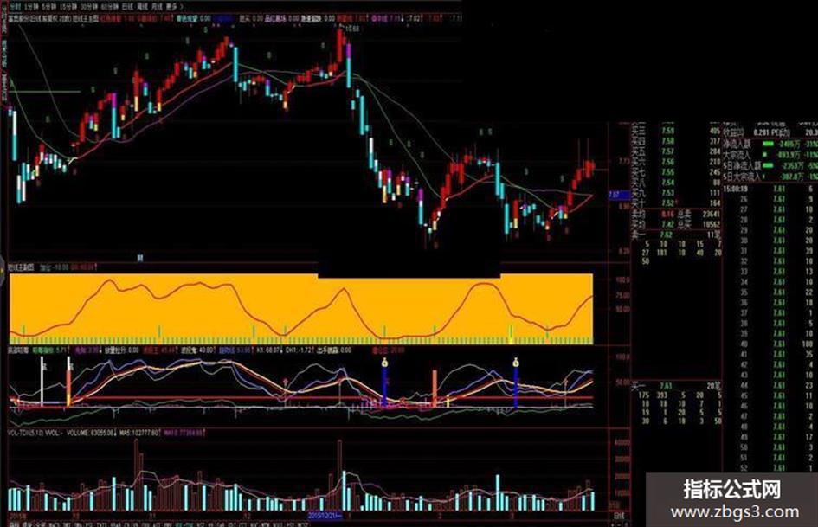The width and height of the screenshot is (818, 527).
Task: Select the 15分钟 period tab
Action: click(68, 7)
